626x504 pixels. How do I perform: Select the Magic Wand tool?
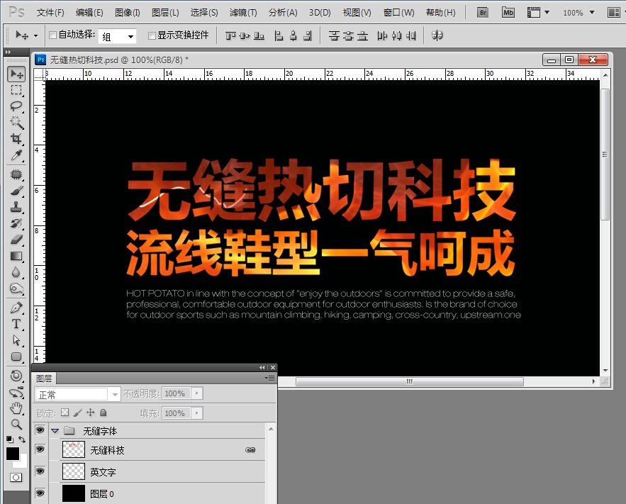click(16, 123)
